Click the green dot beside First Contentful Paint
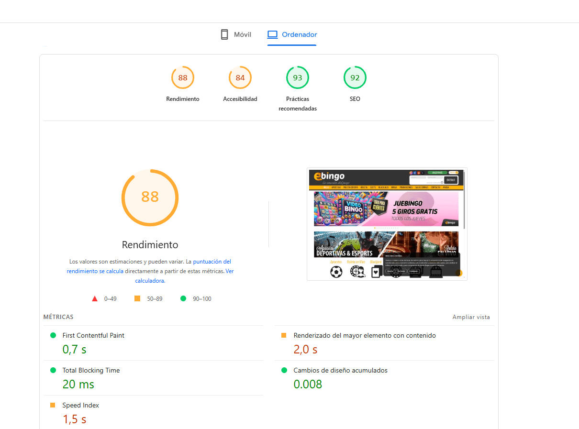This screenshot has height=429, width=579. pyautogui.click(x=53, y=335)
